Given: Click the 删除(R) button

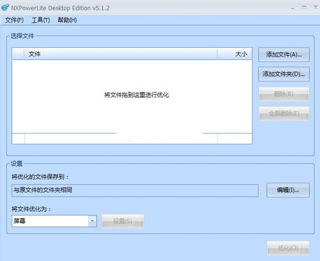Looking at the screenshot, I should tap(284, 94).
